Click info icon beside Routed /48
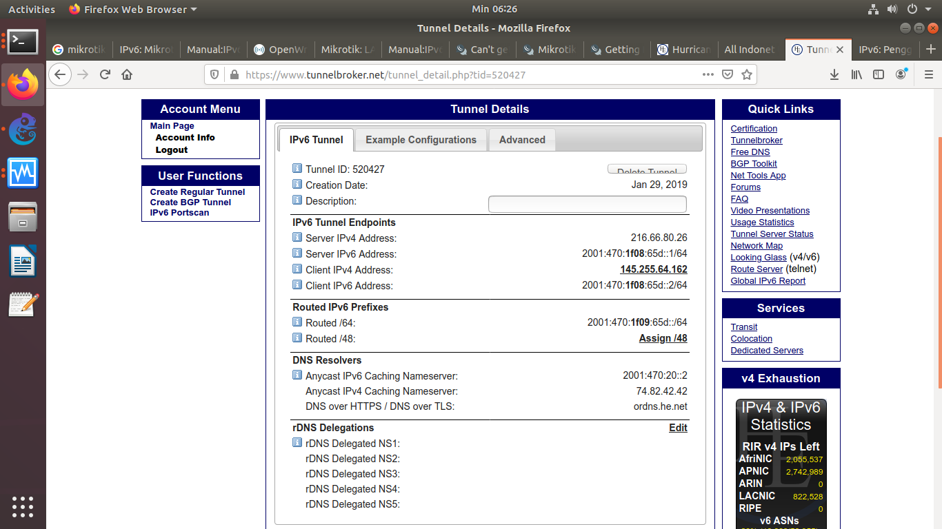942x529 pixels. 297,338
